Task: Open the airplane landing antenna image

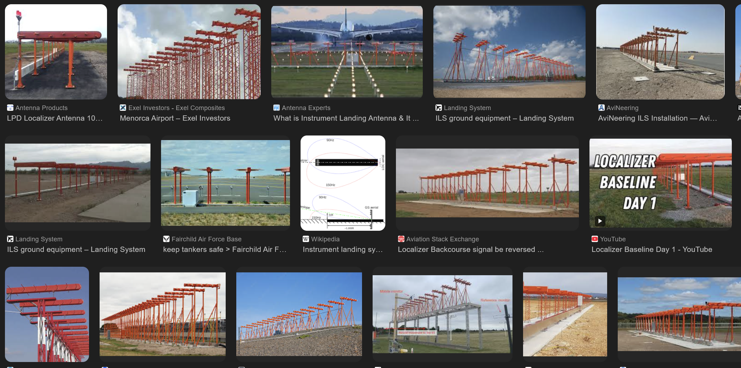Action: (347, 52)
